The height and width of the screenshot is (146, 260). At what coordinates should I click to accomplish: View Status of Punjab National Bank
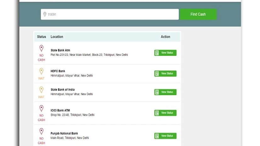pyautogui.click(x=165, y=136)
